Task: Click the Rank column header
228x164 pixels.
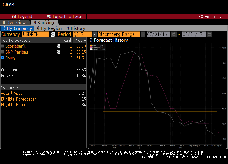Action: point(68,40)
